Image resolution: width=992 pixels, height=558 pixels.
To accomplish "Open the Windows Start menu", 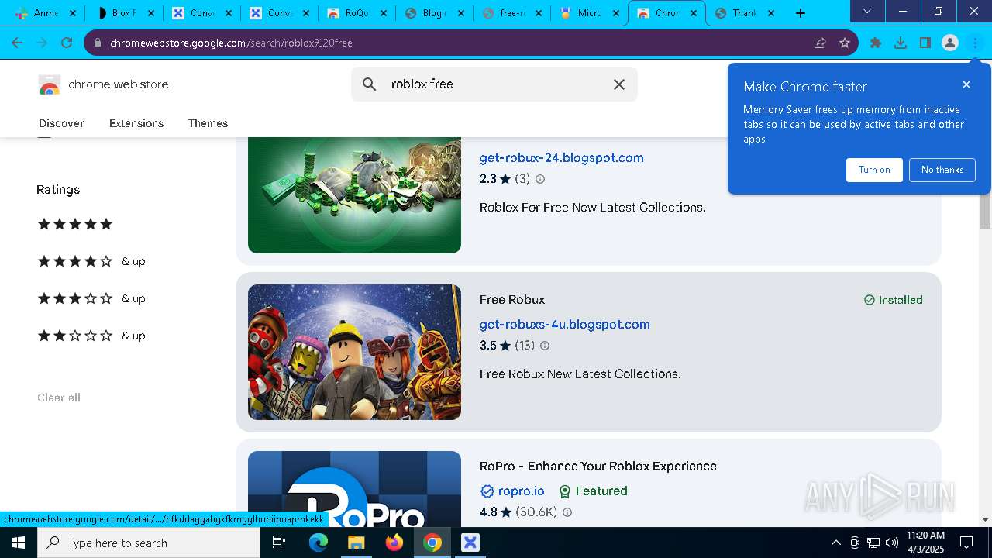I will pyautogui.click(x=19, y=542).
